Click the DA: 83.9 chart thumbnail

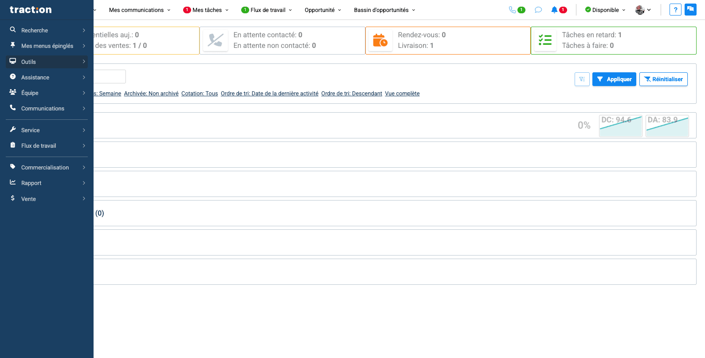click(x=667, y=126)
